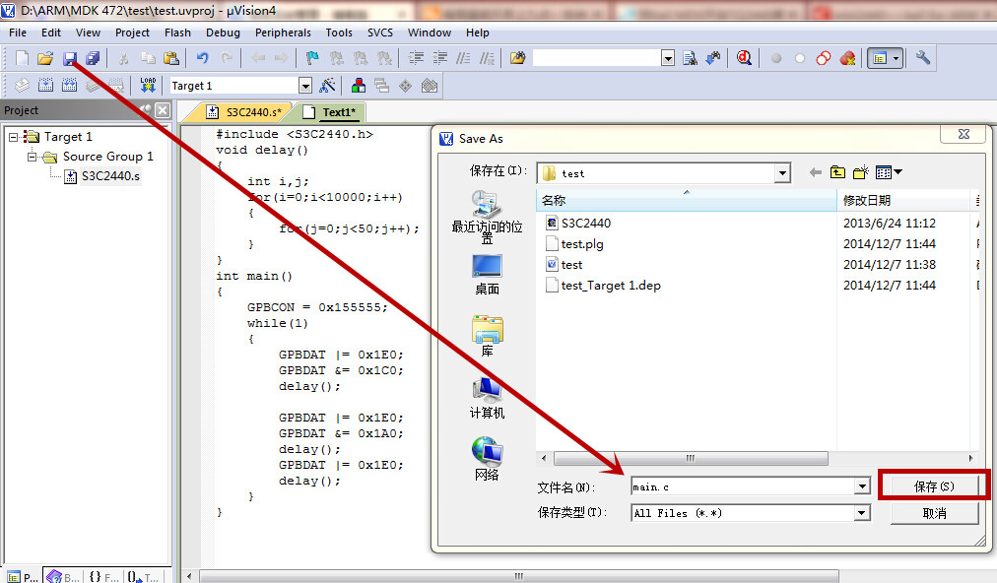Close the Project panel

(x=163, y=110)
